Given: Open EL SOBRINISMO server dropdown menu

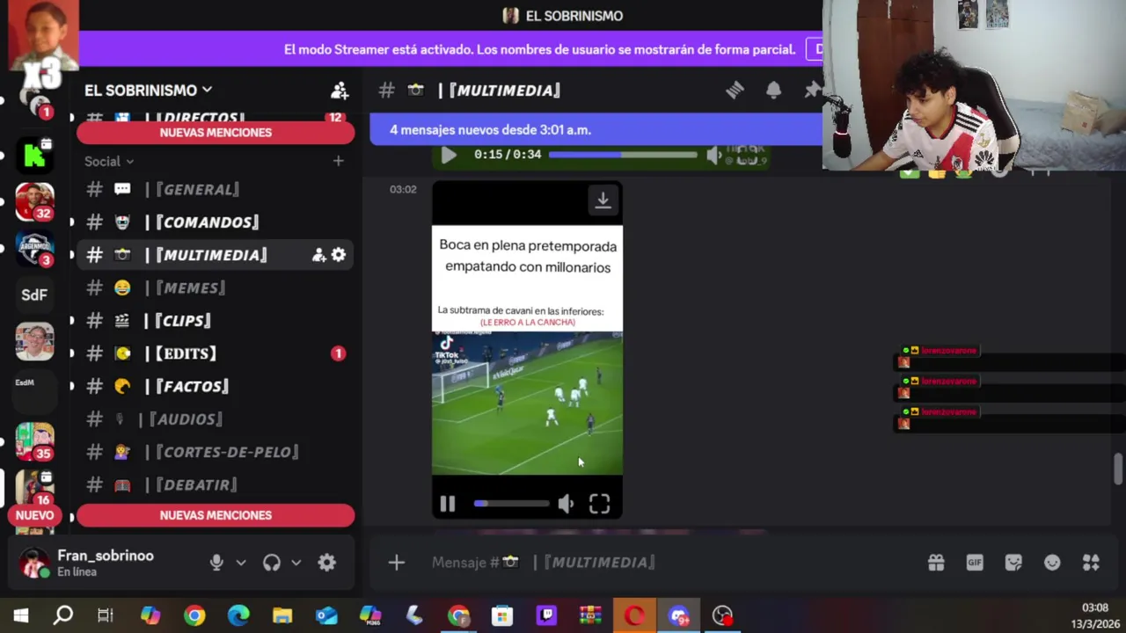Looking at the screenshot, I should pyautogui.click(x=148, y=91).
